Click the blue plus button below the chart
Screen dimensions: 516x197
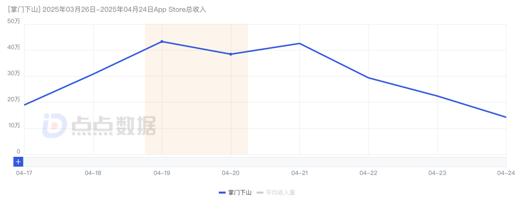click(18, 162)
